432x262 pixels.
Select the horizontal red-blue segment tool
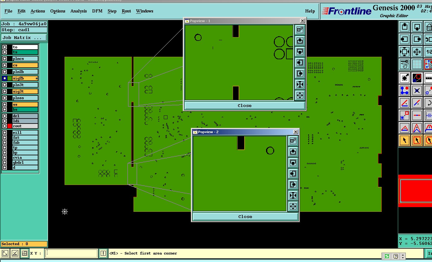[417, 115]
